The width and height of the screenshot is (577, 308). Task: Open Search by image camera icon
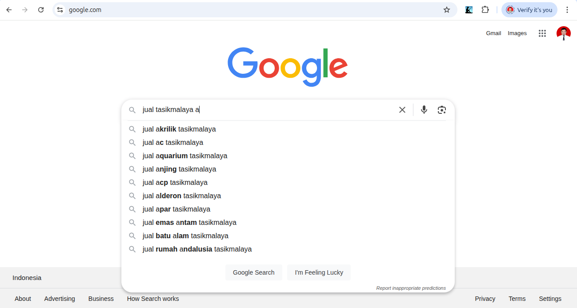click(x=441, y=110)
